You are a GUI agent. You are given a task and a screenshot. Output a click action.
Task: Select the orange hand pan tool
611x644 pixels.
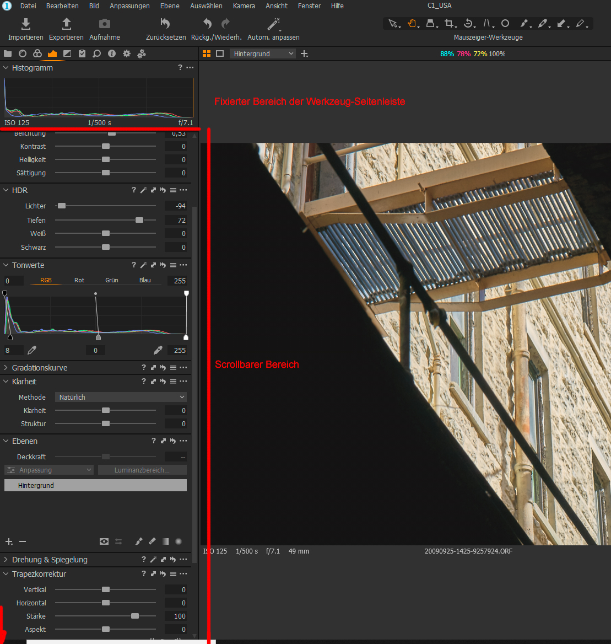pyautogui.click(x=412, y=24)
